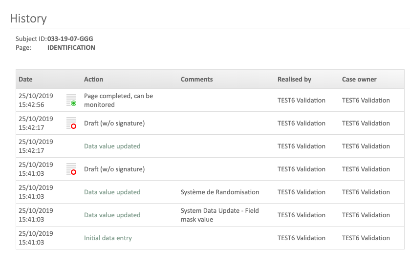Click the red draft icon at 15:41:03
This screenshot has width=410, height=269.
[x=72, y=169]
